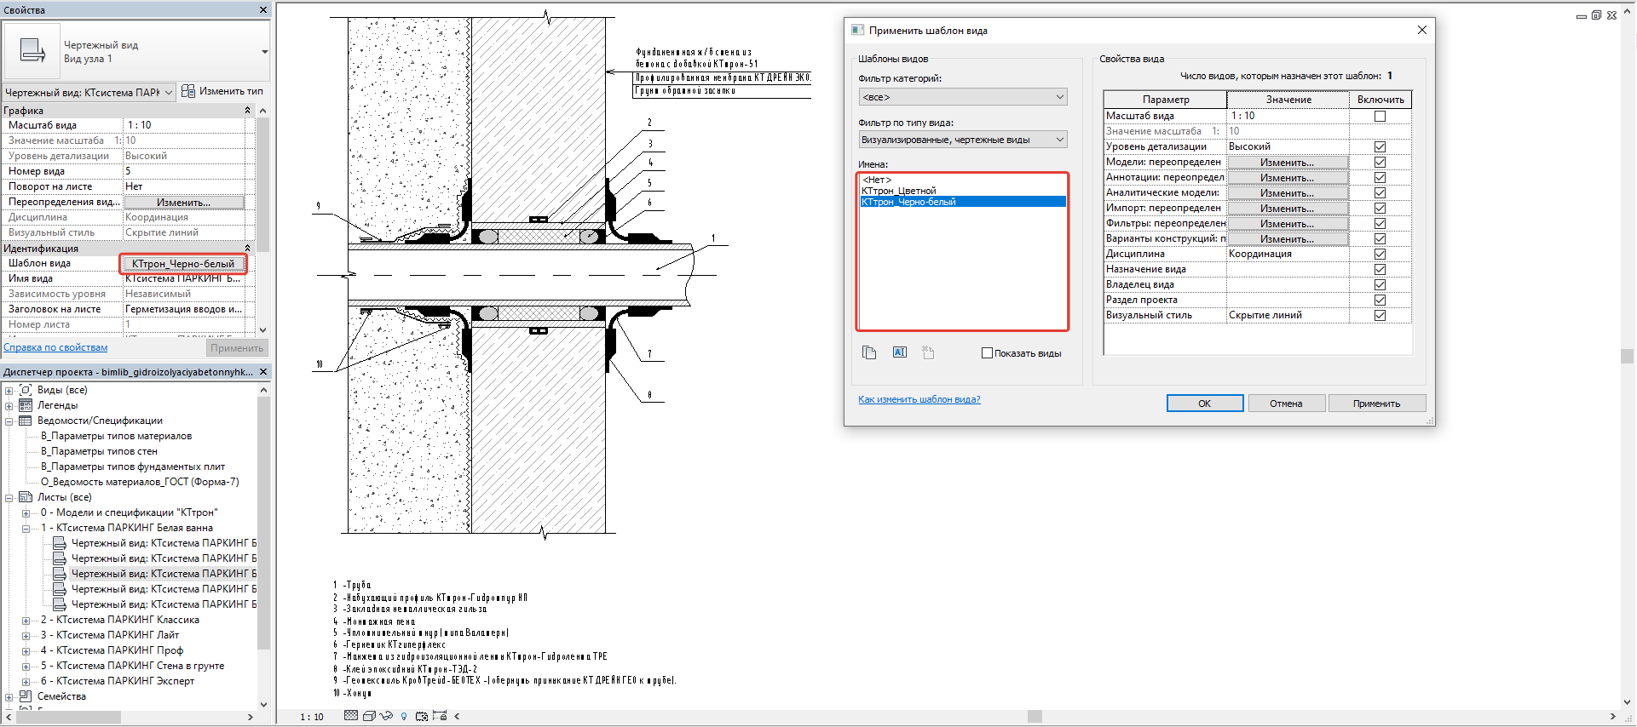
Task: Open the type selector dropdown arrow
Action: (x=264, y=52)
